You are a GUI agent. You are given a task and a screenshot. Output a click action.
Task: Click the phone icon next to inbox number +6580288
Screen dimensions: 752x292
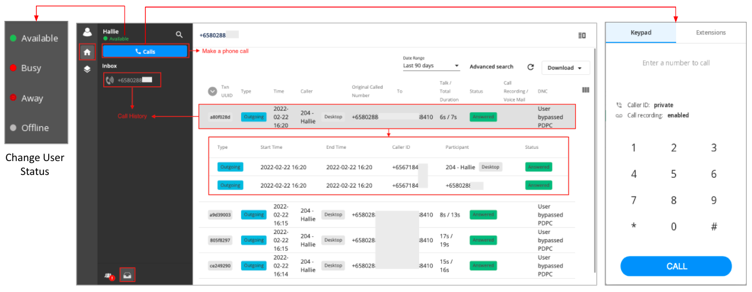(x=110, y=80)
